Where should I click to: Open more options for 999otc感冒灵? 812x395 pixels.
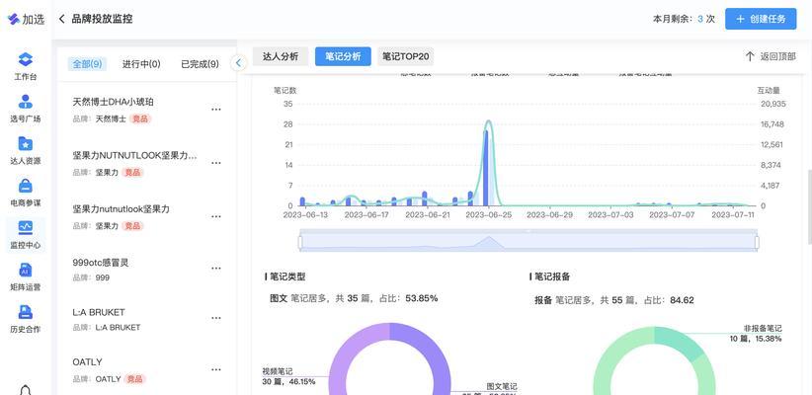tap(216, 269)
